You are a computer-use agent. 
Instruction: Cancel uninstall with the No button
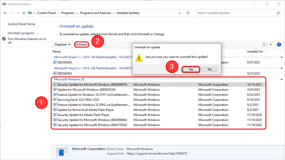pyautogui.click(x=210, y=69)
